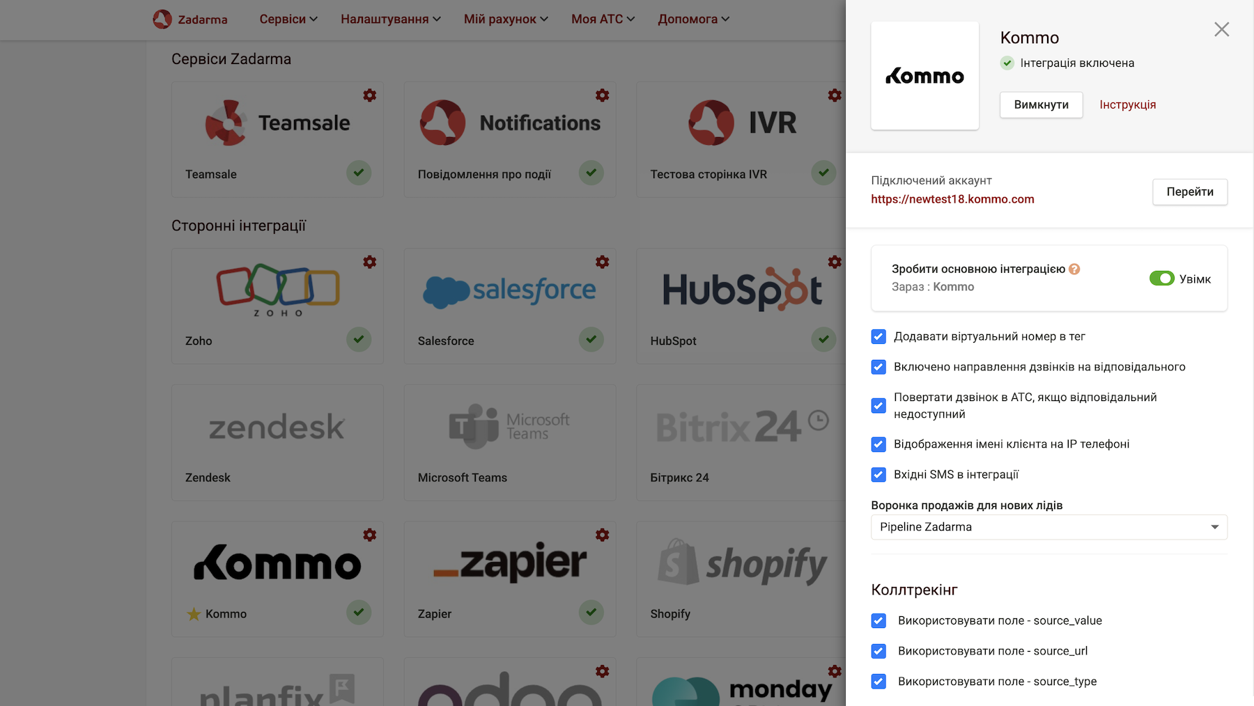Click the green checkmark on Salesforce card
The height and width of the screenshot is (706, 1254).
591,340
